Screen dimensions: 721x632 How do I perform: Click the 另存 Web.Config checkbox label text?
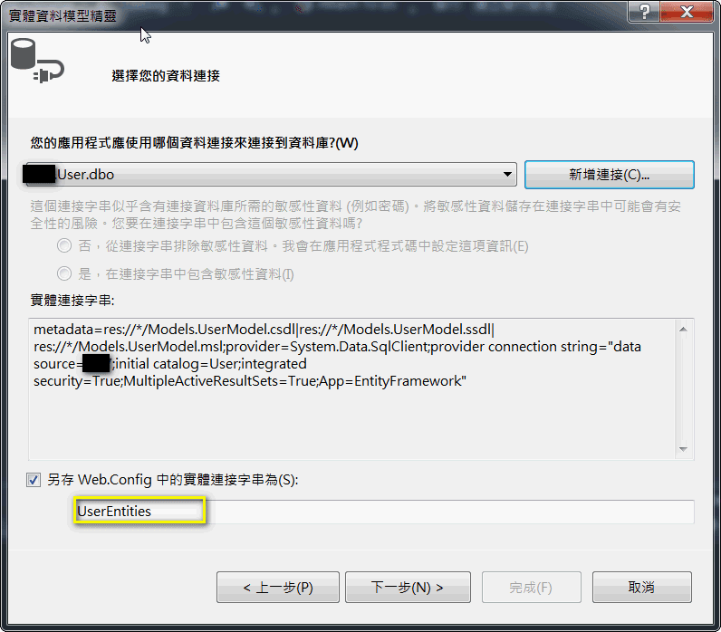click(172, 480)
